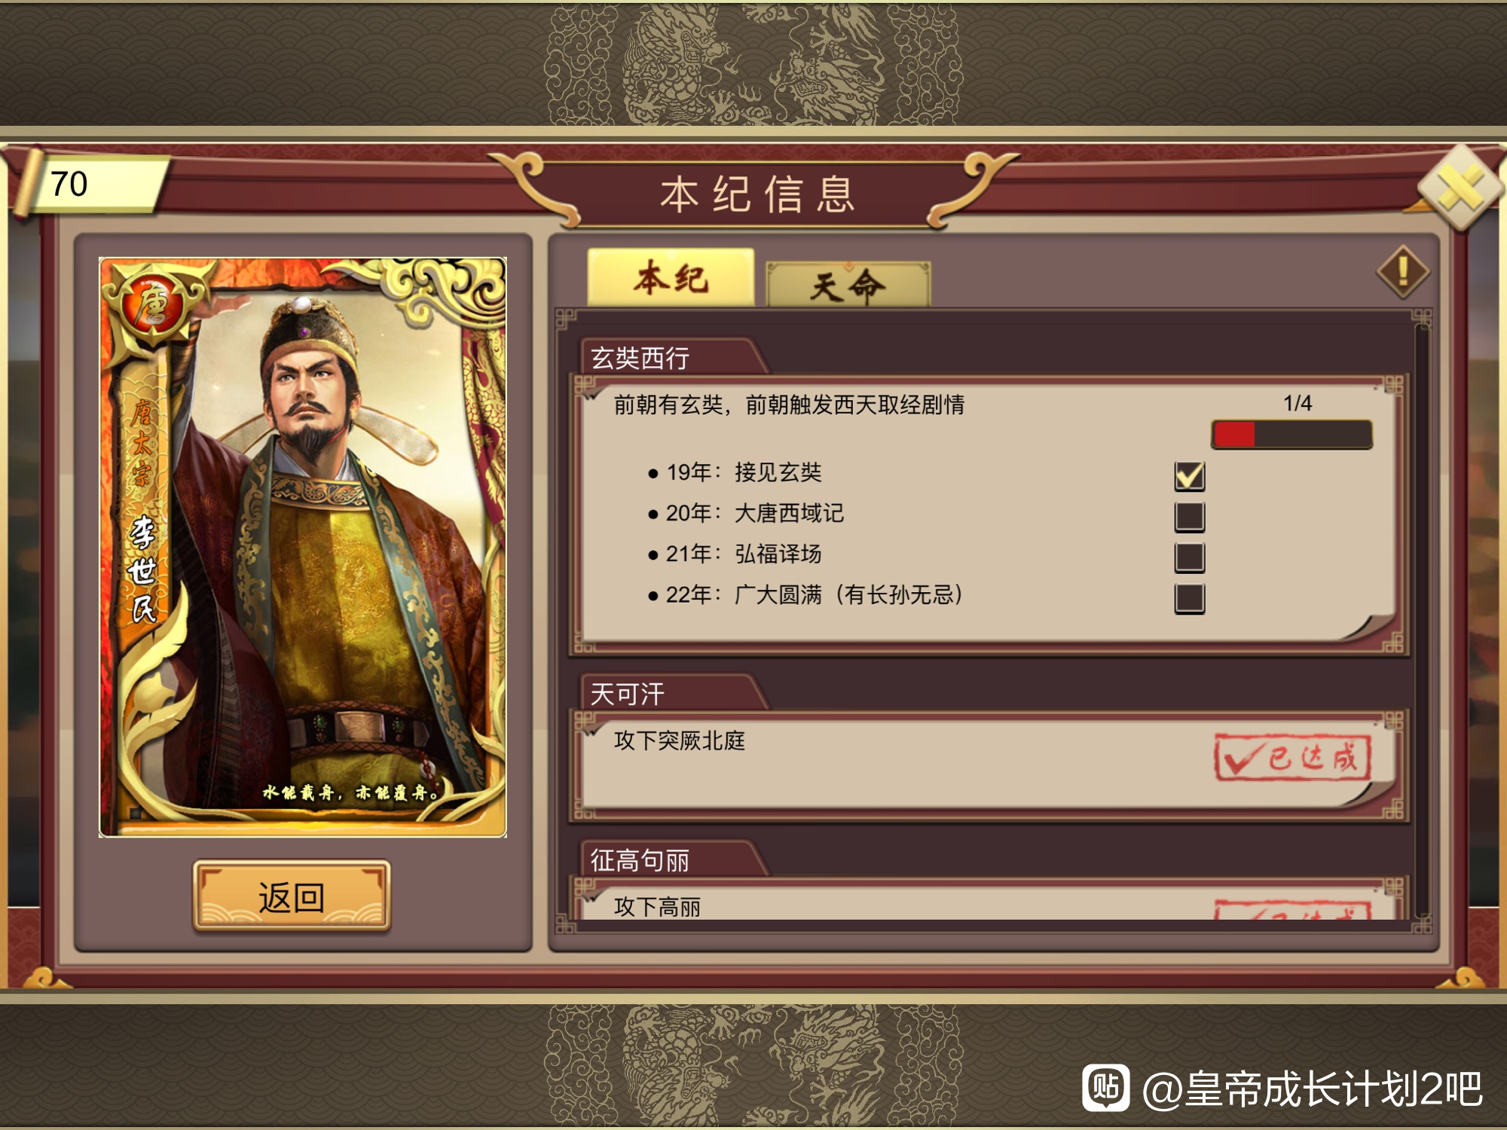Viewport: 1507px width, 1130px height.
Task: Click the 已达成 stamp for 天可汗
Action: [1292, 757]
